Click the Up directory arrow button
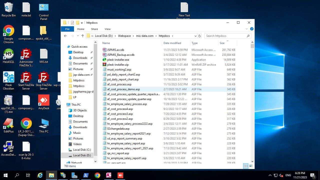This screenshot has height=180, width=320. tap(82, 36)
